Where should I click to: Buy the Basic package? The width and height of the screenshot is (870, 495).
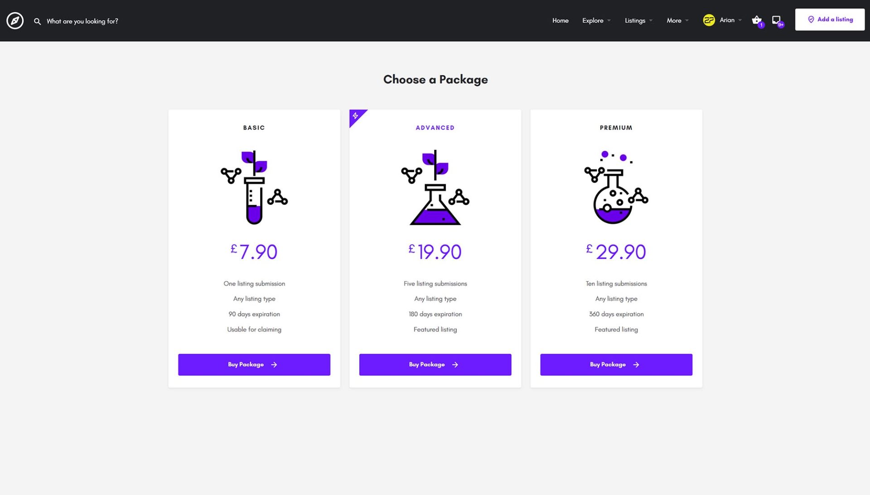pos(254,365)
